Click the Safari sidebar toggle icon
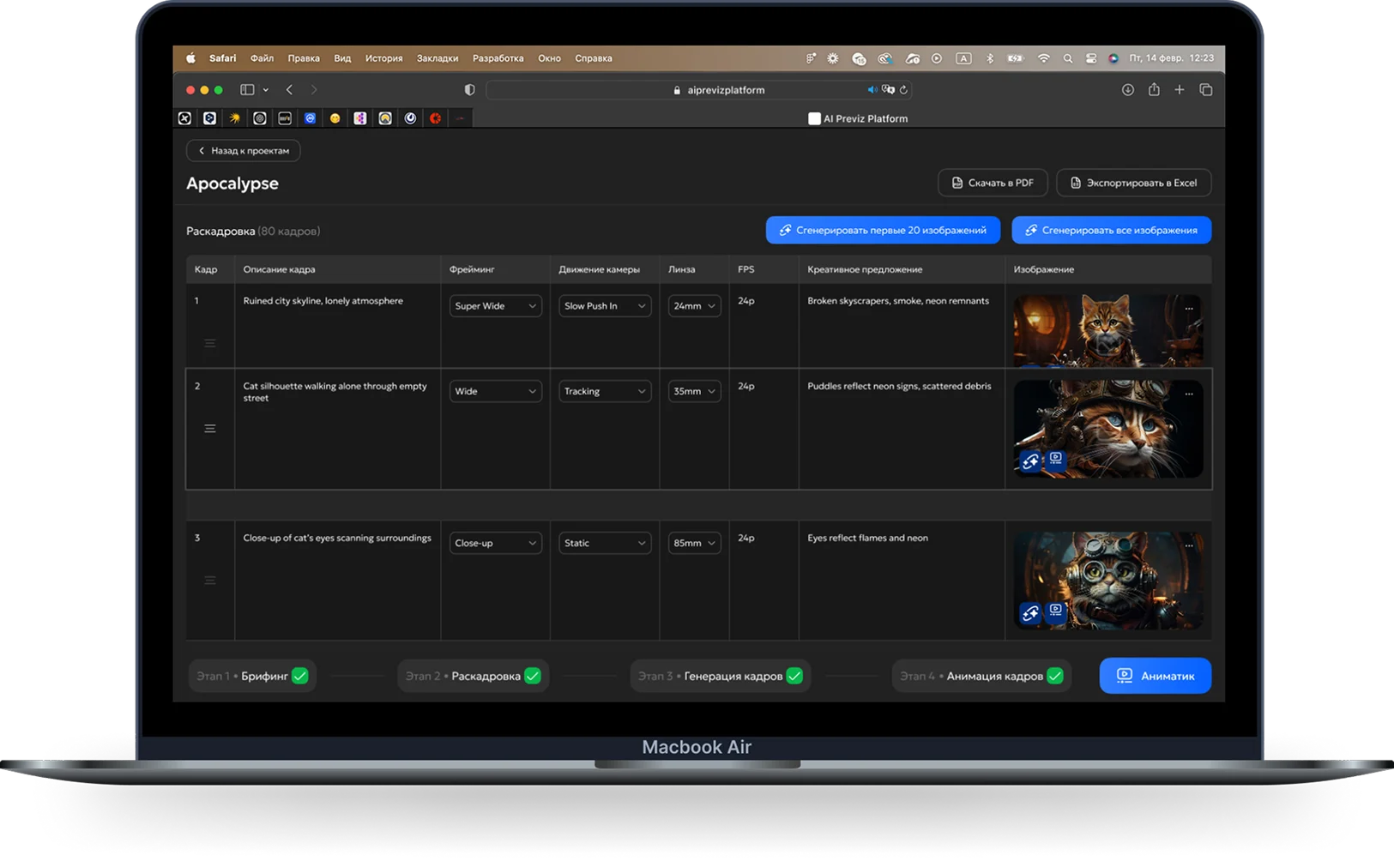1394x861 pixels. pos(247,89)
